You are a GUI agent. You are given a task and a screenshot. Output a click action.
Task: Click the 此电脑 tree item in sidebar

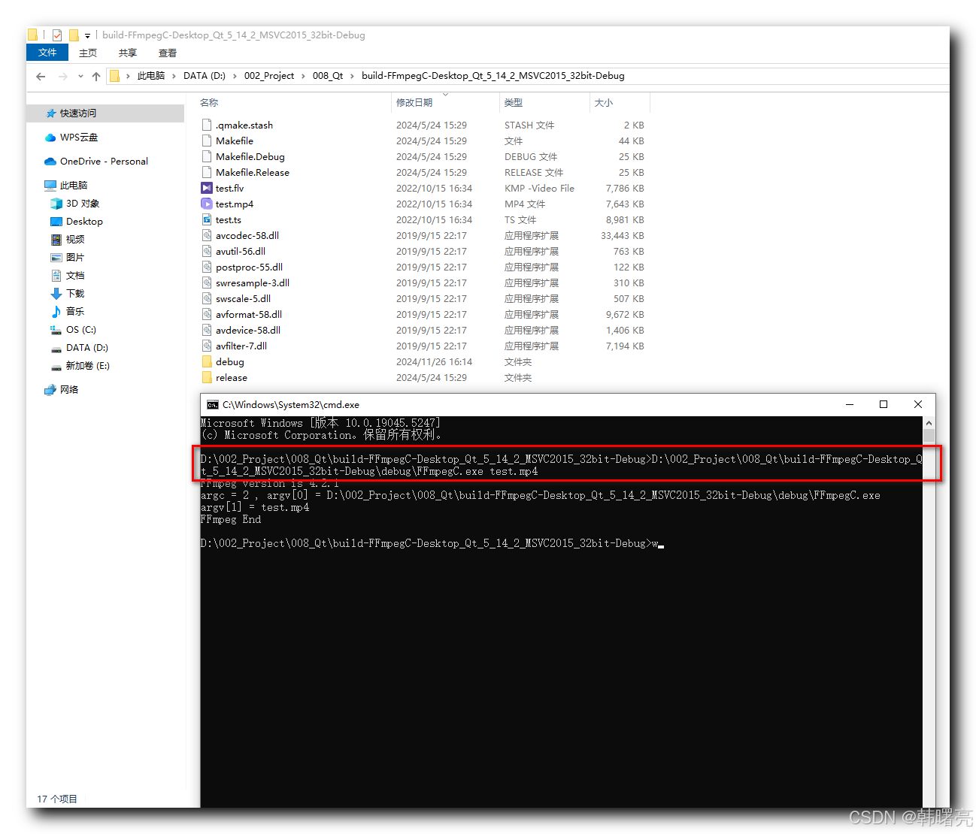click(x=74, y=186)
